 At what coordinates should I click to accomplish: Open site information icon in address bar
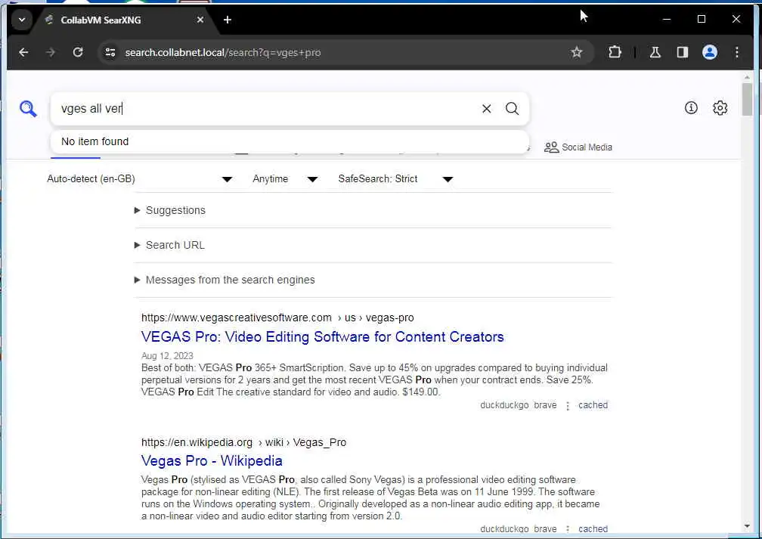[110, 52]
